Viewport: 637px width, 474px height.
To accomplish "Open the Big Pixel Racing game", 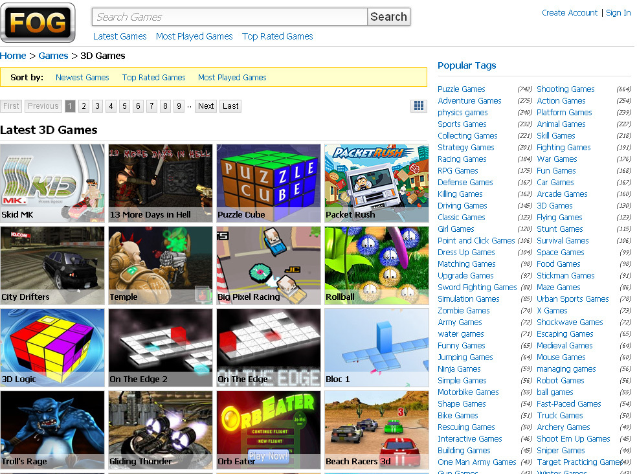I will (x=269, y=265).
